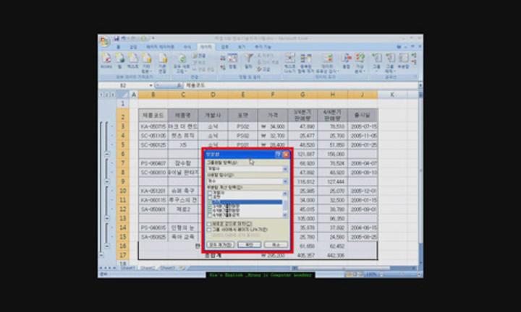Toggle the second checkbox in subtotal field list
Screen dimensions: 521x312
point(209,197)
